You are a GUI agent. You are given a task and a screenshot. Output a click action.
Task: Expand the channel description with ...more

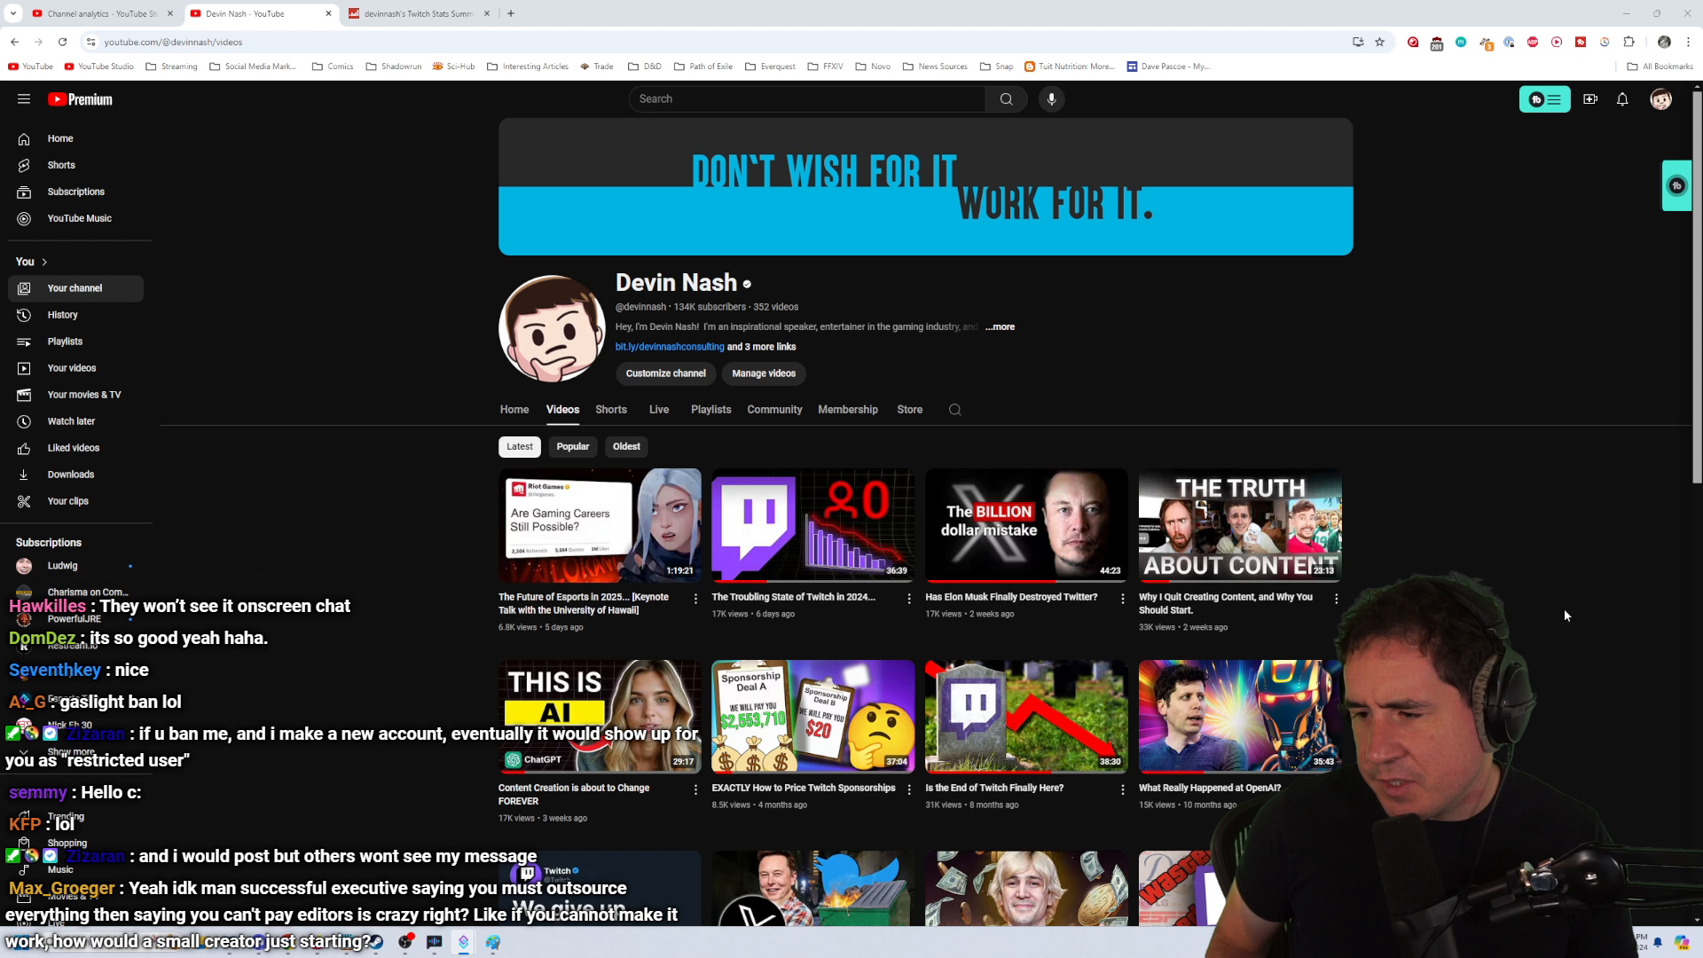[1000, 326]
